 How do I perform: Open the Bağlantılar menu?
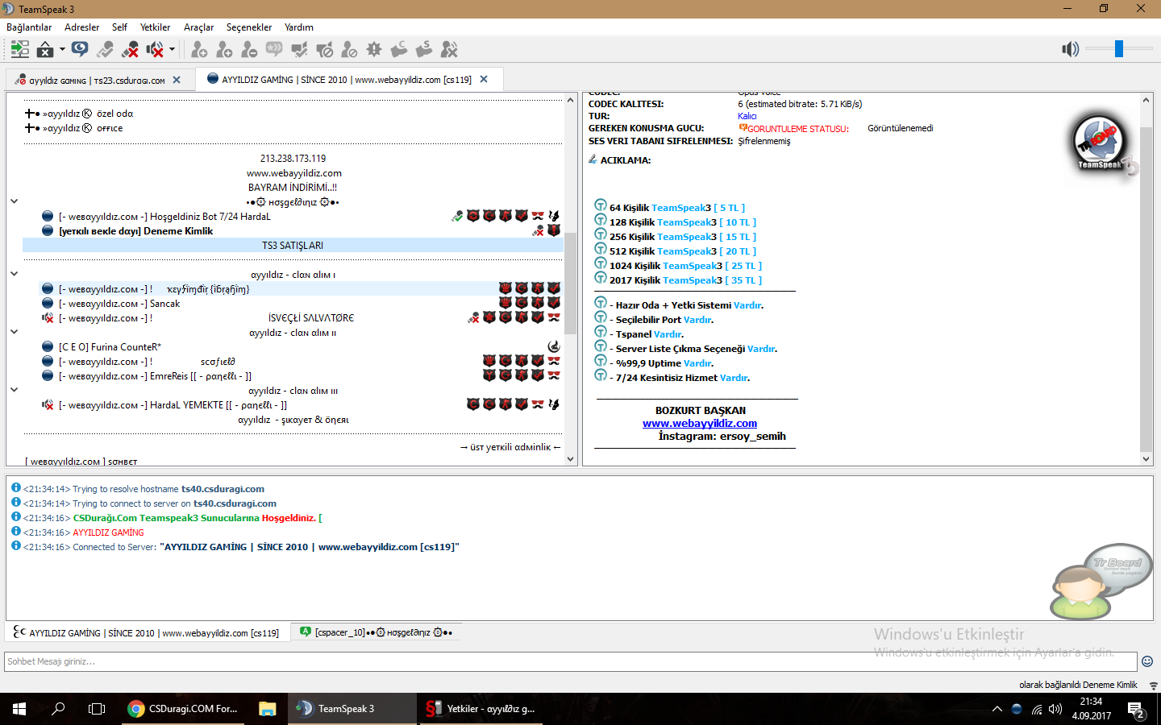[29, 27]
